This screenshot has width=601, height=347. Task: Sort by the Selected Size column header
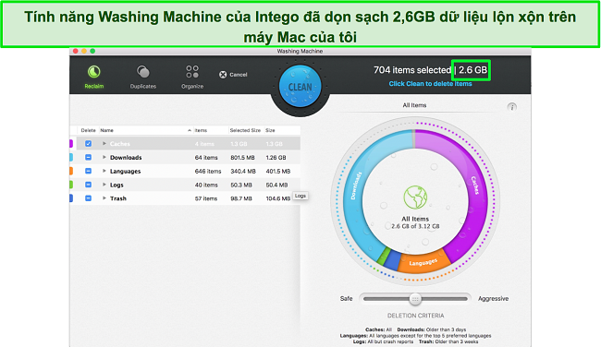click(x=245, y=130)
